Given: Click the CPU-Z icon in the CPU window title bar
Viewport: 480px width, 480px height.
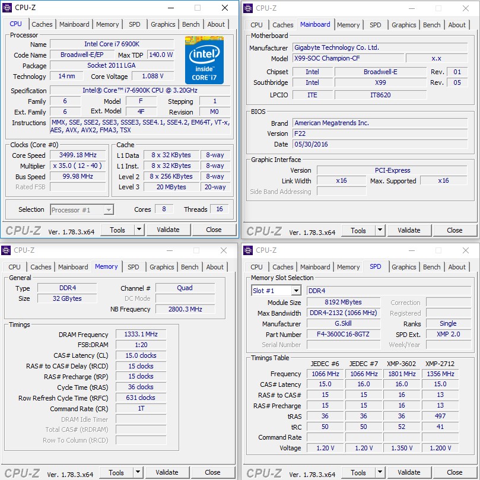Looking at the screenshot, I should (x=7, y=8).
